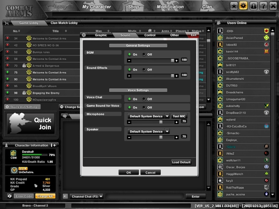Click the add friend icon in Character Information

(53, 145)
